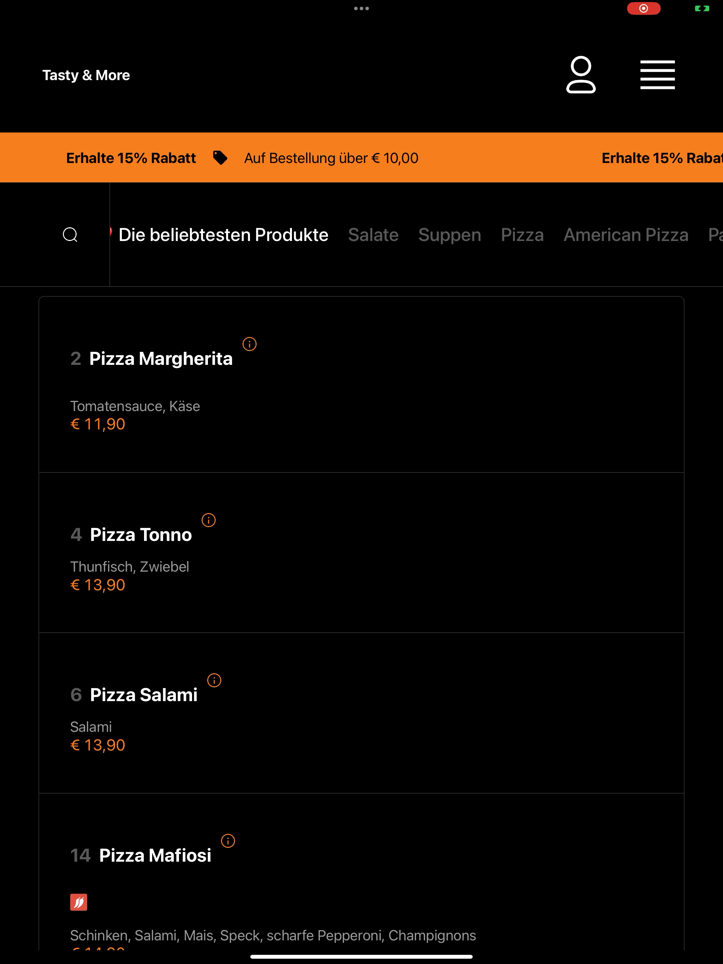Tap the Salami ingredient description
Viewport: 723px width, 964px height.
[x=91, y=727]
